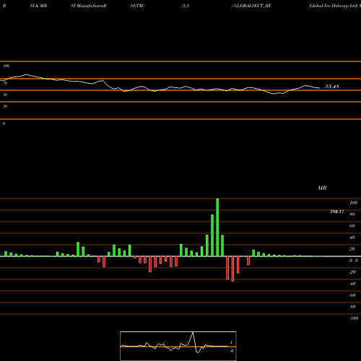Click the 100 label on the RSI axis
Viewport: 361px width, 361px height.
(x=6, y=66)
